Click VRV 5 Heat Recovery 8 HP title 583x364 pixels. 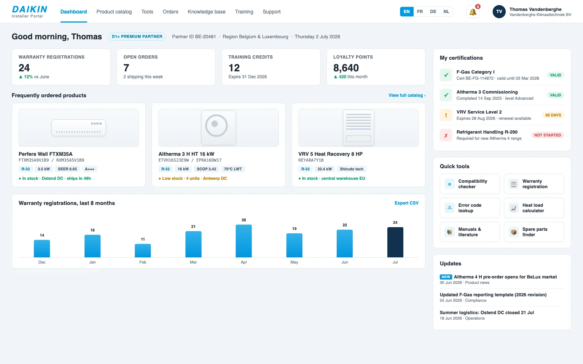click(330, 154)
